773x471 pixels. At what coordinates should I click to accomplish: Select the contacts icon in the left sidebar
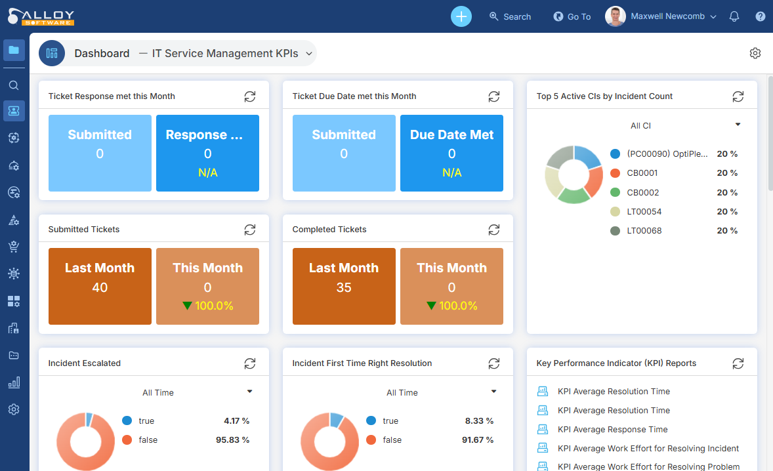tap(14, 110)
